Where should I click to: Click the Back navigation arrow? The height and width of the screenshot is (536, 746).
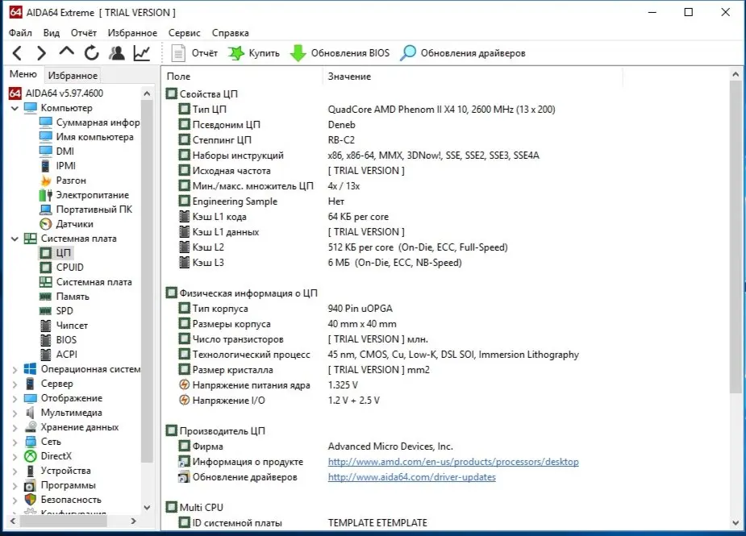(x=18, y=53)
